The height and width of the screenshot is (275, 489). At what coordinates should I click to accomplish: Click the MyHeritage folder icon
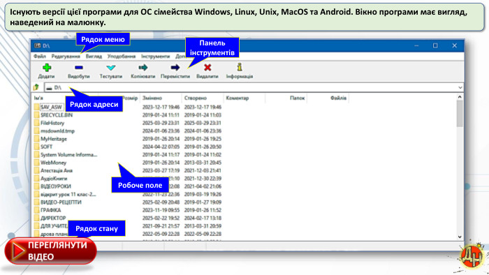pos(36,139)
